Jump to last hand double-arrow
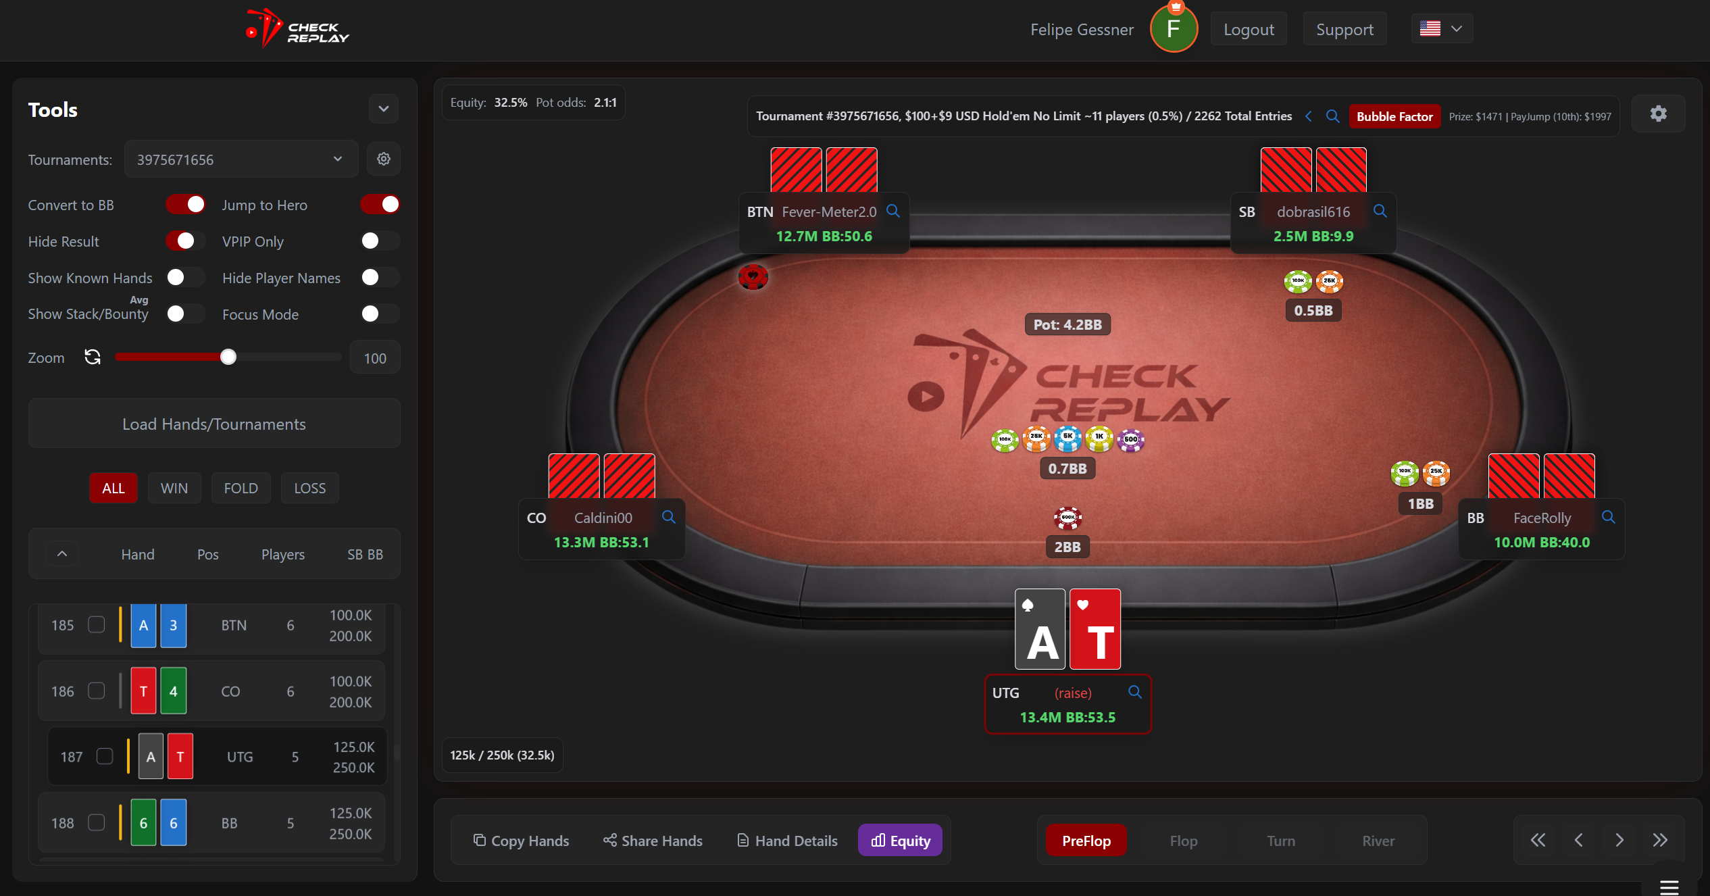Screen dimensions: 1710x896 [x=1660, y=840]
